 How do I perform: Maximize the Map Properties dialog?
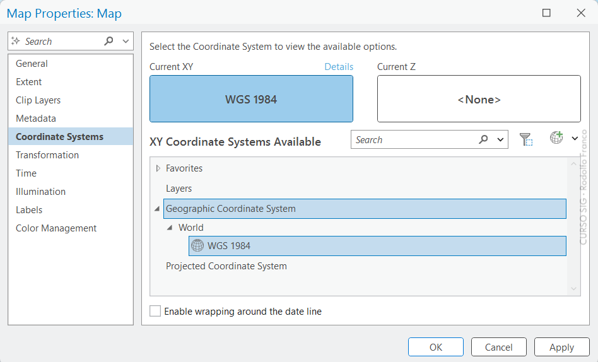tap(546, 13)
